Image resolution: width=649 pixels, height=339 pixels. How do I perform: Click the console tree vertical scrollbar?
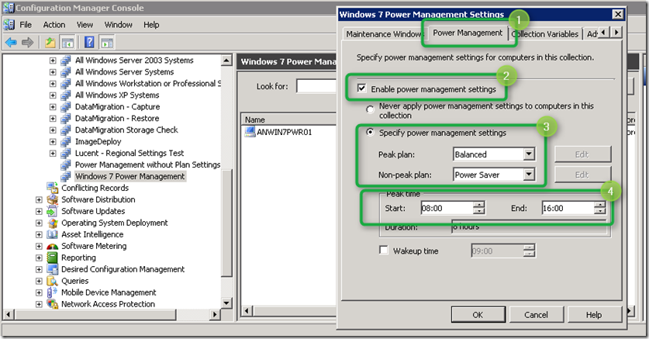click(226, 182)
